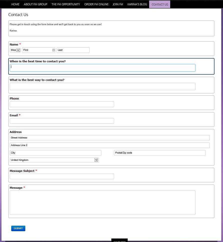The height and width of the screenshot is (242, 223).
Task: Open KARINA'S BLOG from navigation bar
Action: (x=137, y=4)
